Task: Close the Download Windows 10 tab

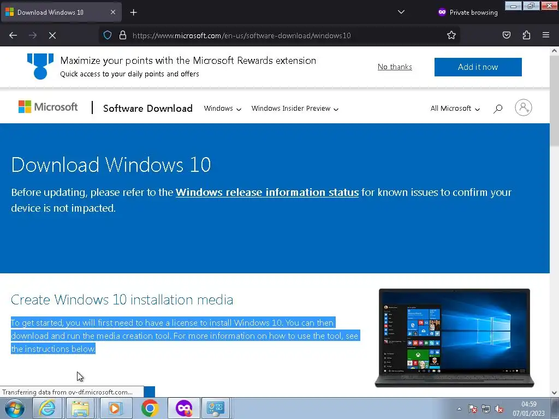Action: click(112, 12)
